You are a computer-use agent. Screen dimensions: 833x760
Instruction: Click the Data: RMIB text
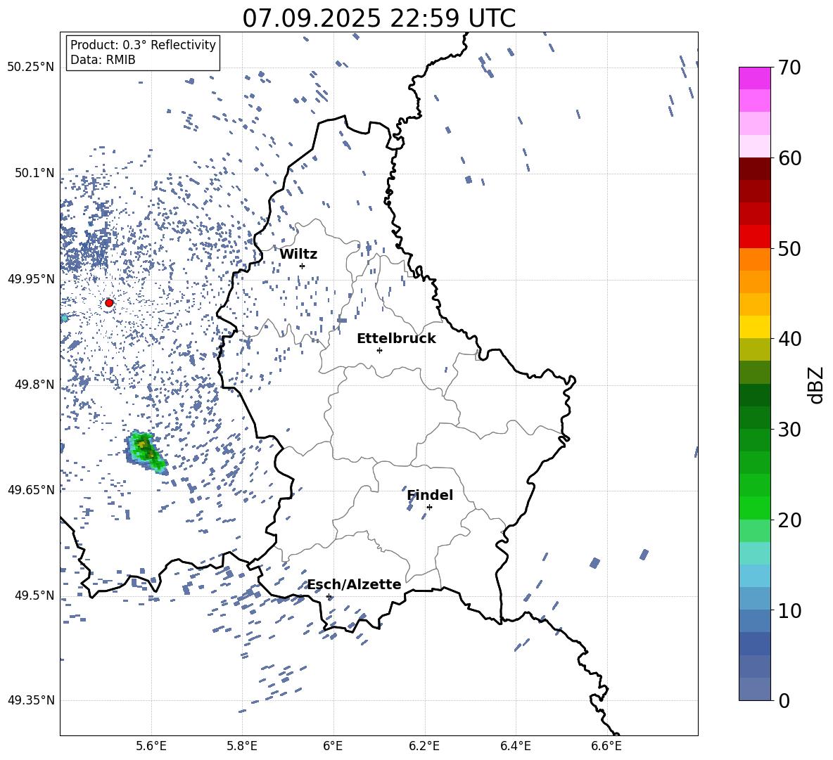103,60
